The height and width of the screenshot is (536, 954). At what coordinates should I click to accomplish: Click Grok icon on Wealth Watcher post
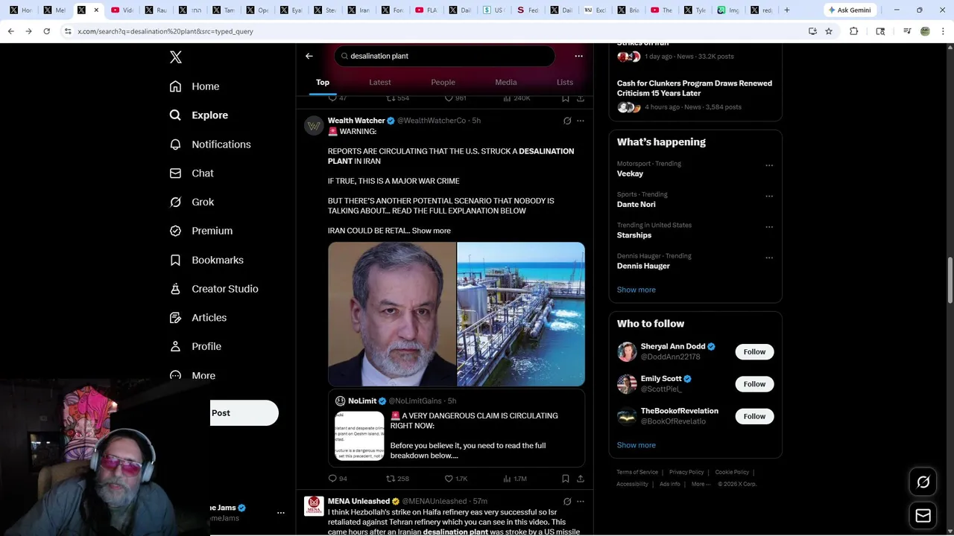(x=567, y=121)
